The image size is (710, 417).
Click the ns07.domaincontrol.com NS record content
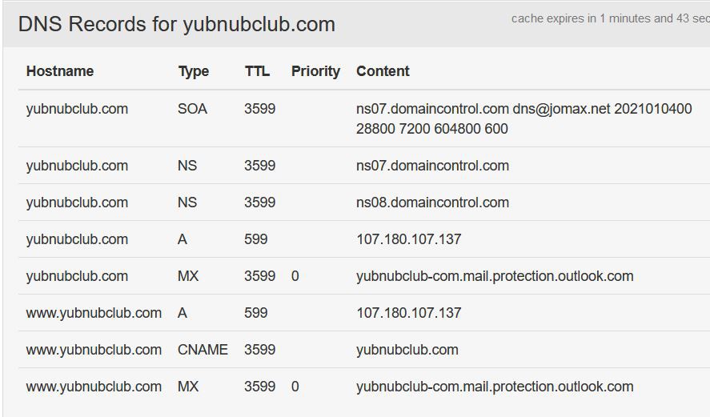point(432,166)
